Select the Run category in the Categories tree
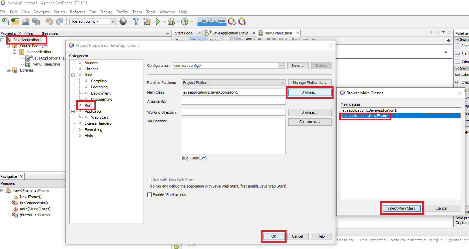This screenshot has width=469, height=249. (88, 105)
